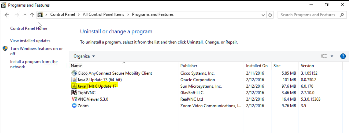This screenshot has height=133, width=349.
Task: Click the Windows features shield icon
Action: tap(5, 49)
